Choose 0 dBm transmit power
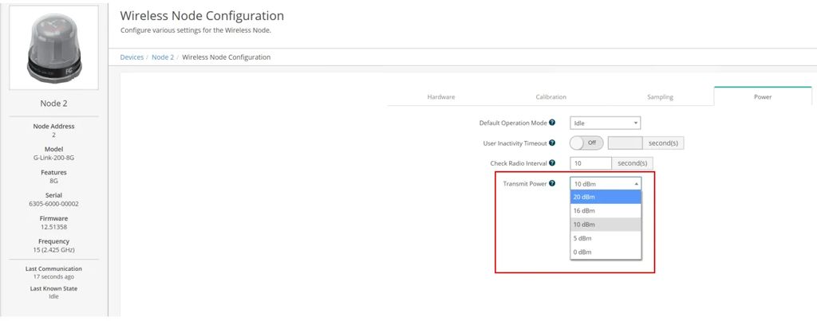Viewport: 817px width, 321px height. click(x=606, y=252)
